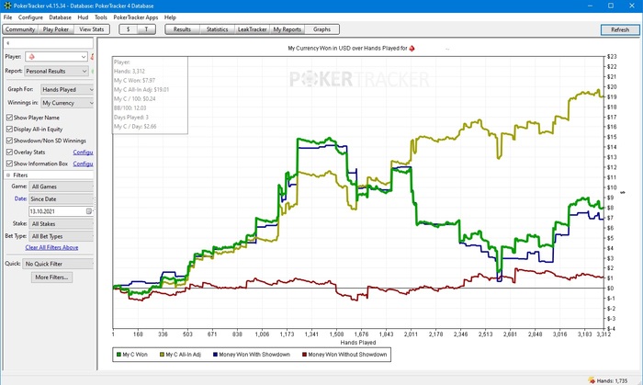Click Configure link next to Show Information Box

coord(83,164)
